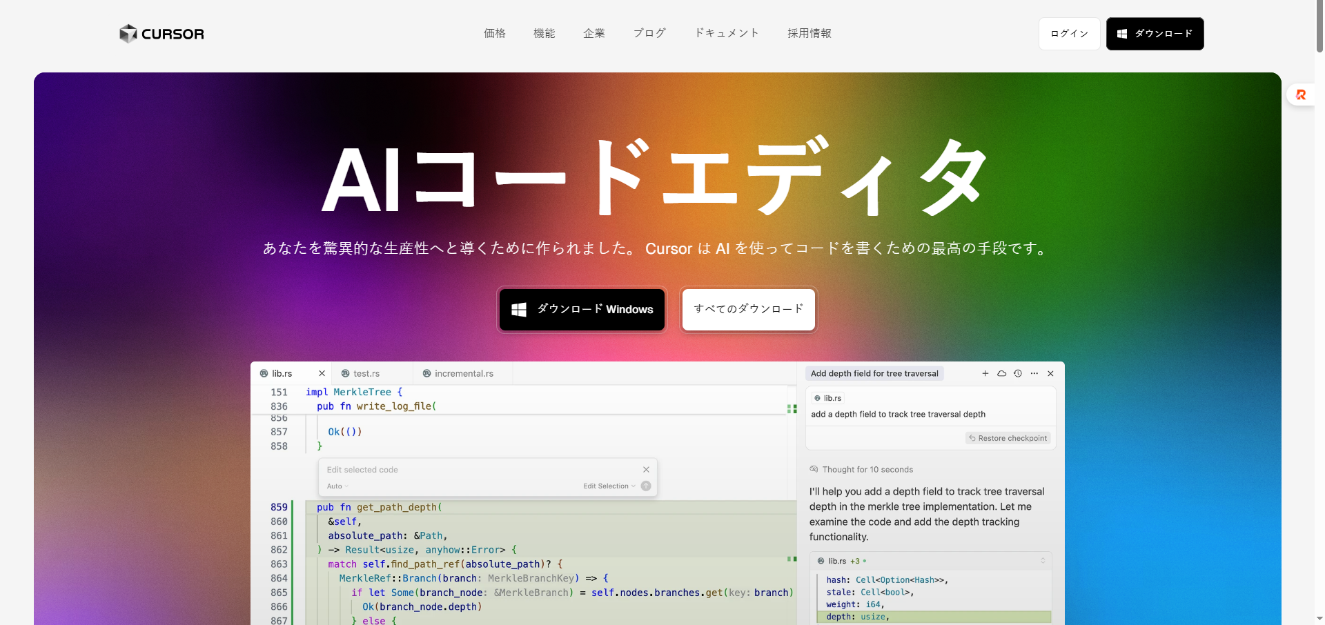Click the ログイン button
This screenshot has height=625, width=1325.
tap(1070, 34)
